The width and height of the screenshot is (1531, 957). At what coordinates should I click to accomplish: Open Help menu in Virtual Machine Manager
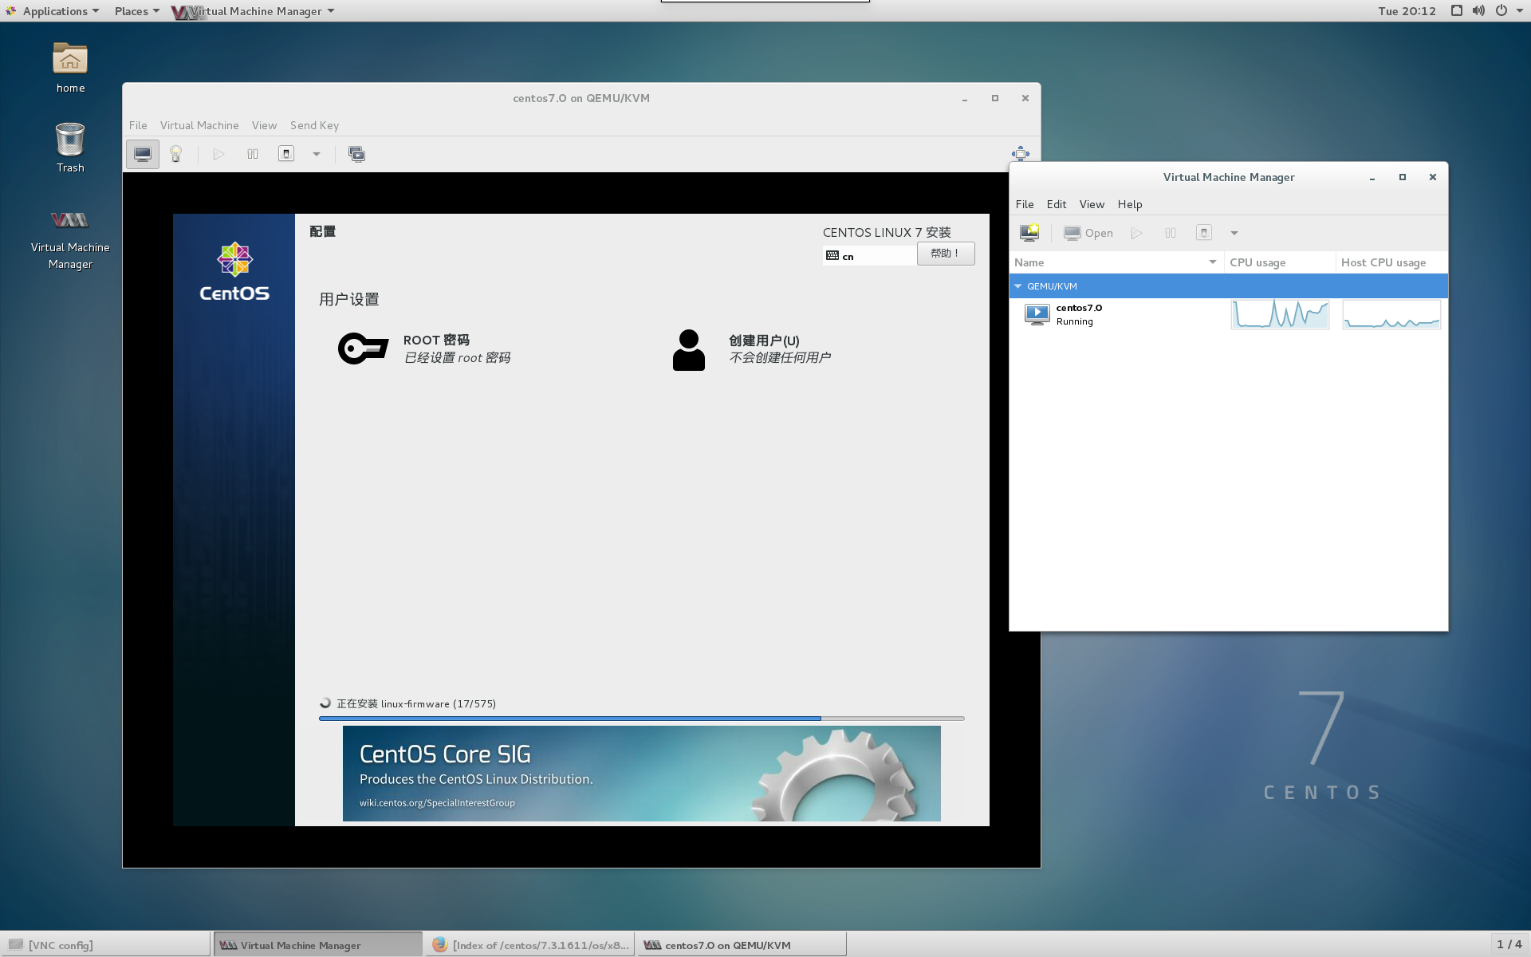coord(1130,204)
